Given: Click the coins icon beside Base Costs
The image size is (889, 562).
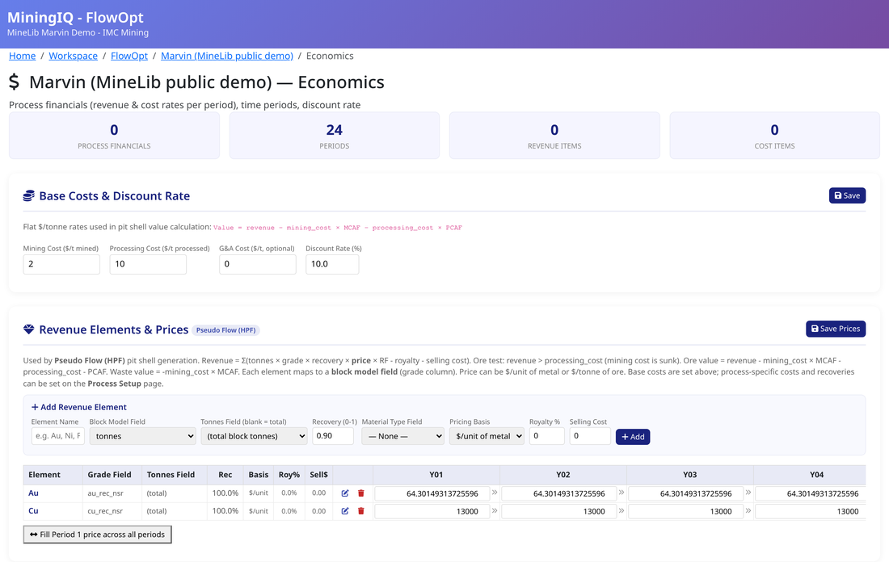Looking at the screenshot, I should pos(28,196).
